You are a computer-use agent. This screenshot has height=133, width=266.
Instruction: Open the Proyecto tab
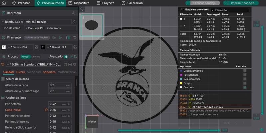[x=105, y=3]
